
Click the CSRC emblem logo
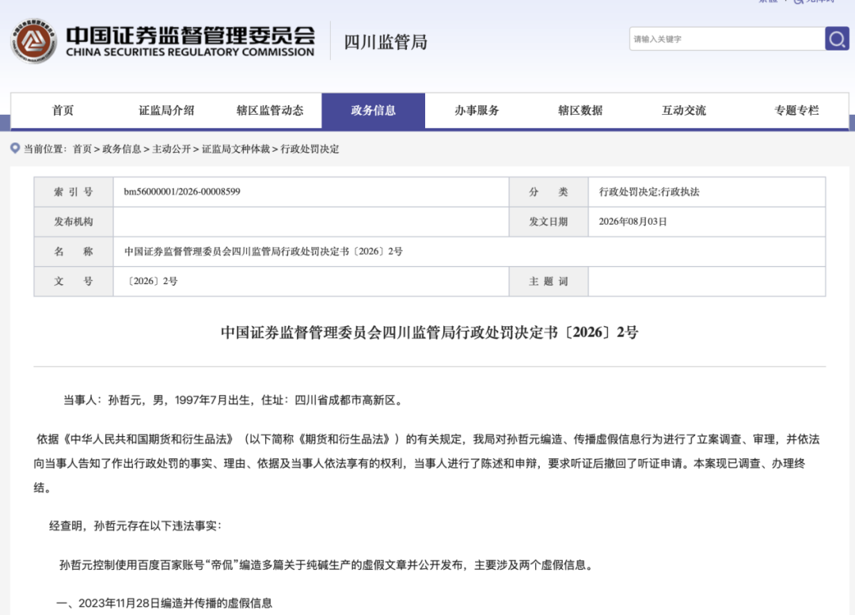coord(34,41)
